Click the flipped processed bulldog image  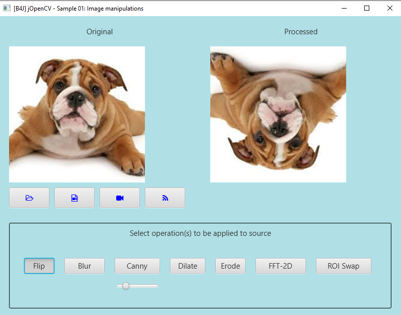278,114
